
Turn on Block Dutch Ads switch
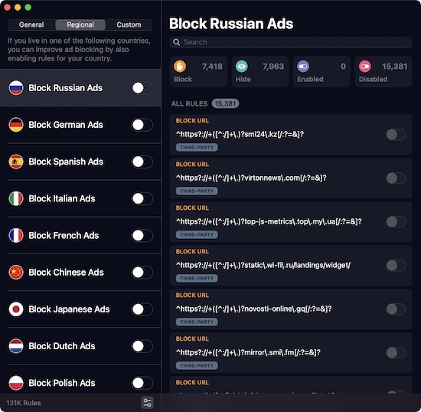pyautogui.click(x=142, y=346)
